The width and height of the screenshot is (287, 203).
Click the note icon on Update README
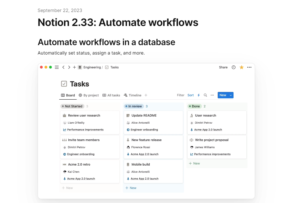pyautogui.click(x=128, y=115)
